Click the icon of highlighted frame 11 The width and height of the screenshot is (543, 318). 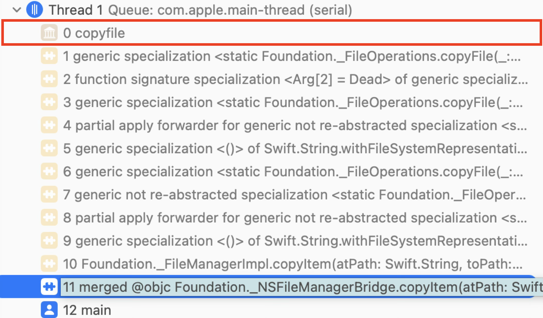(49, 287)
